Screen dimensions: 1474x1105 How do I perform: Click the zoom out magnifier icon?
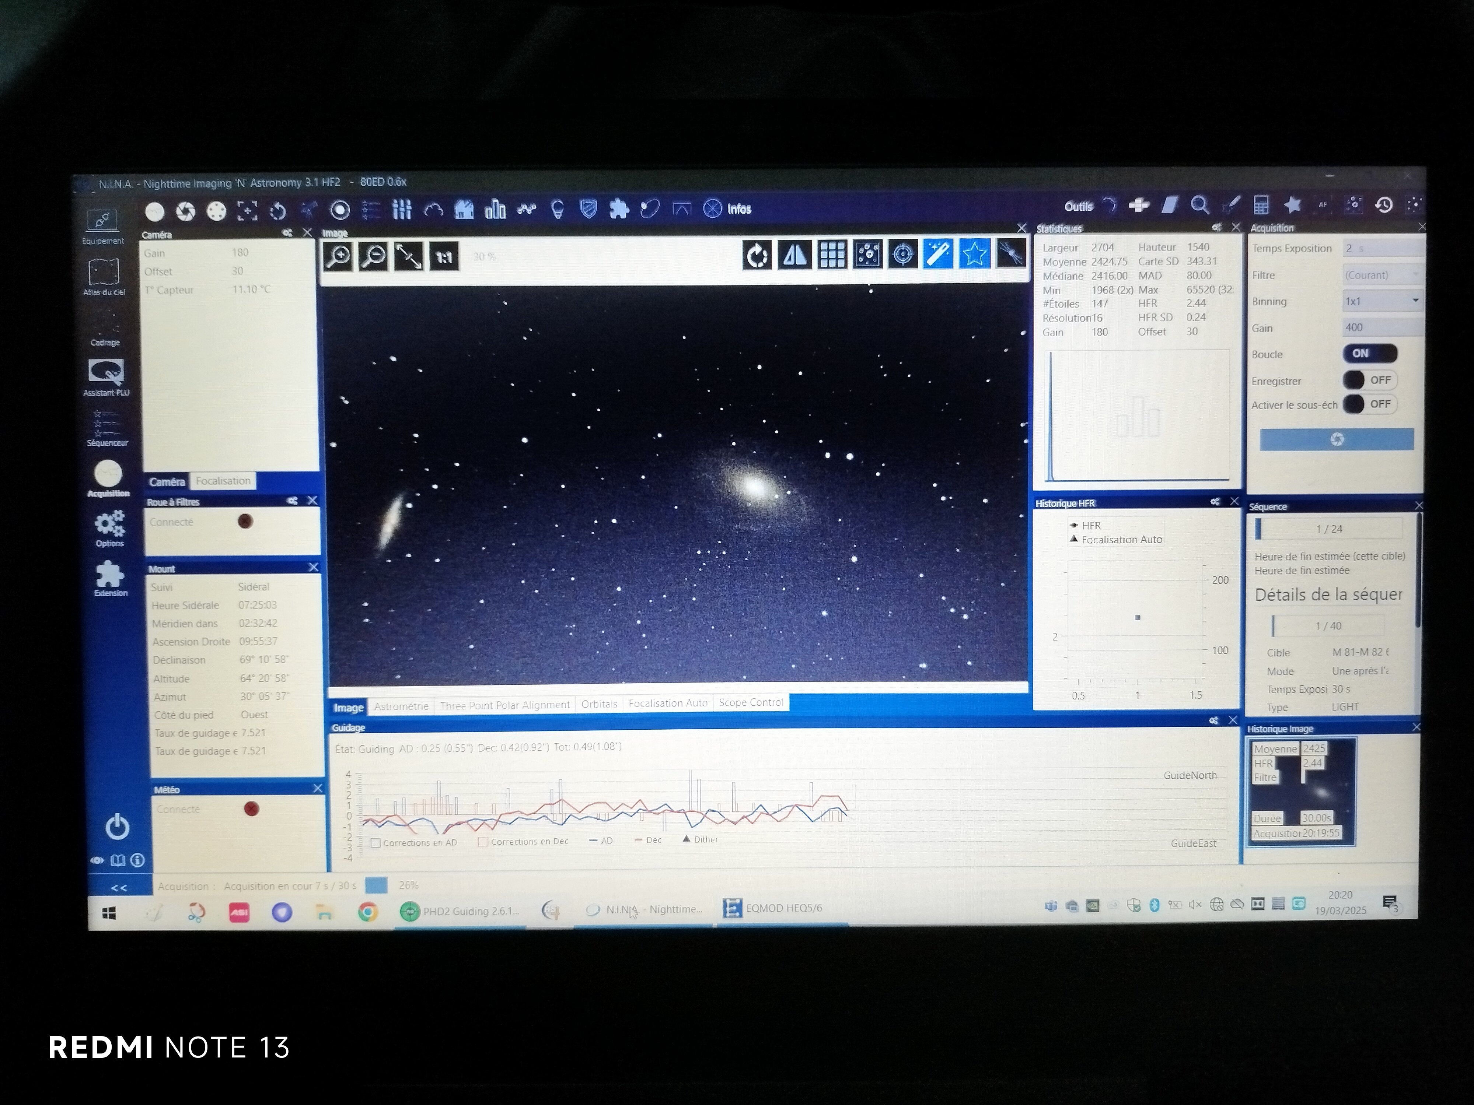click(x=373, y=256)
